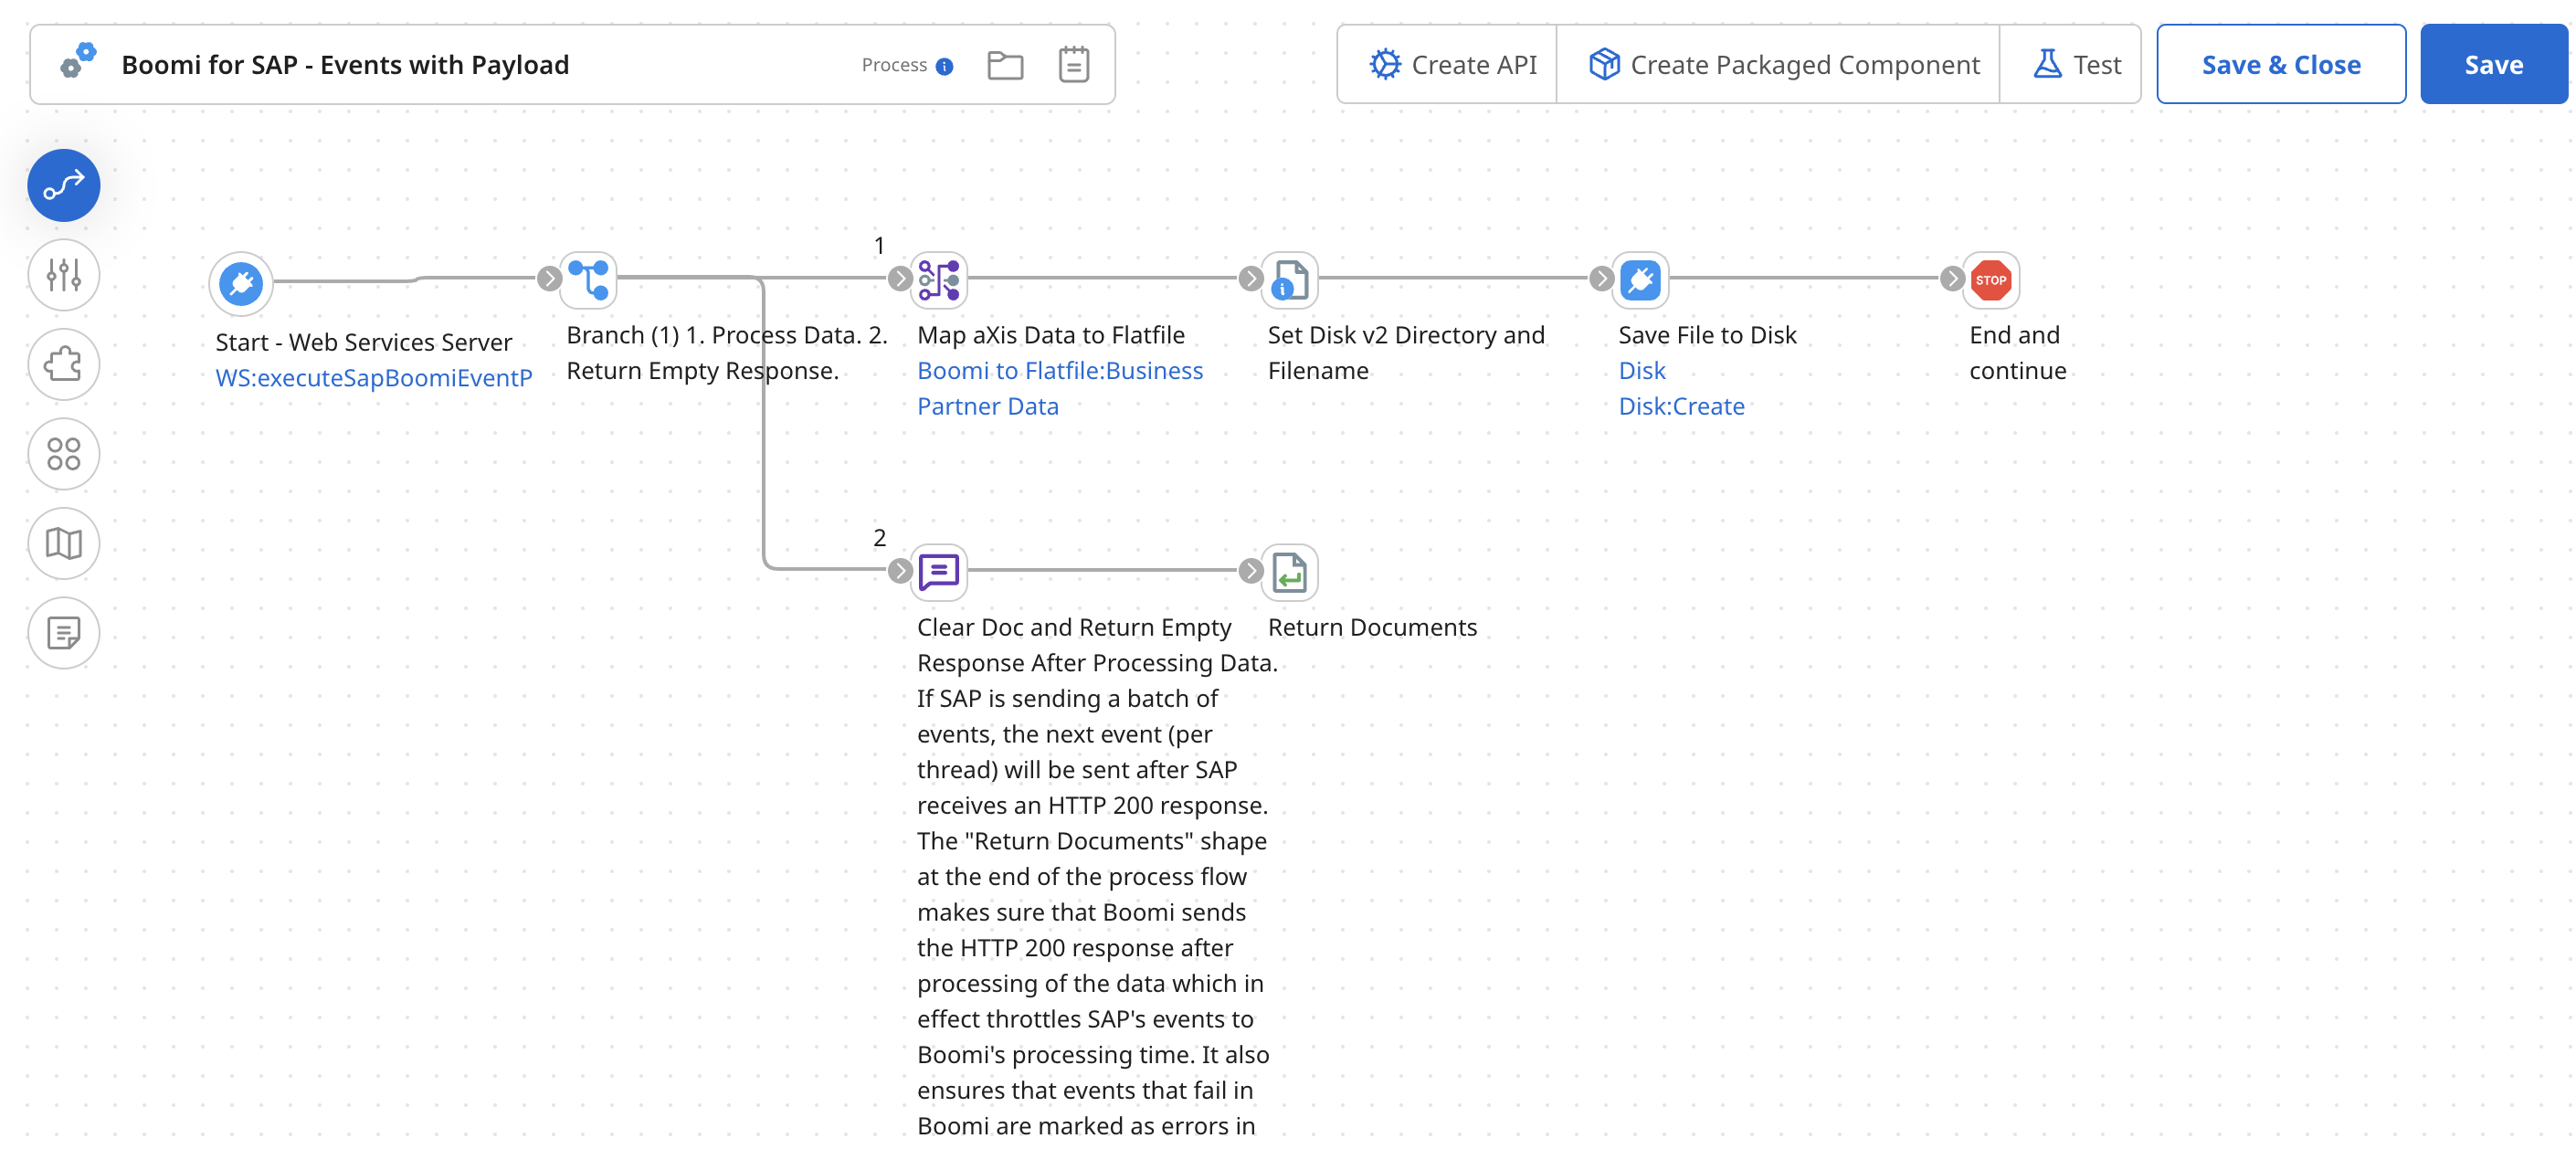Click the Set Disk v2 Directory shape
Screen dimensions: 2576x1149
point(1290,281)
